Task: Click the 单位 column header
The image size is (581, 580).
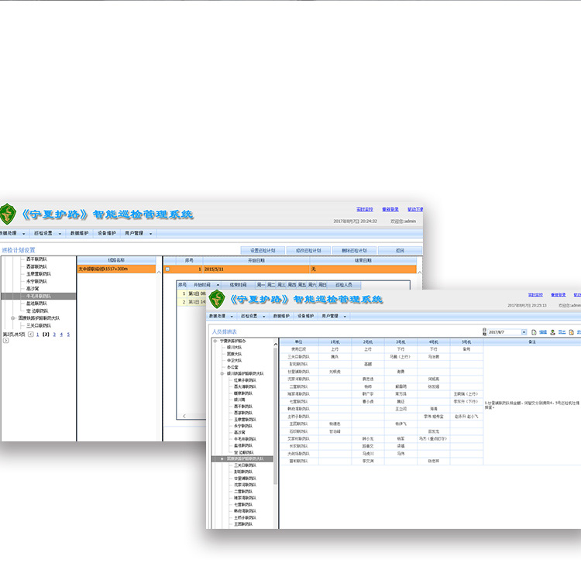Action: coord(299,342)
